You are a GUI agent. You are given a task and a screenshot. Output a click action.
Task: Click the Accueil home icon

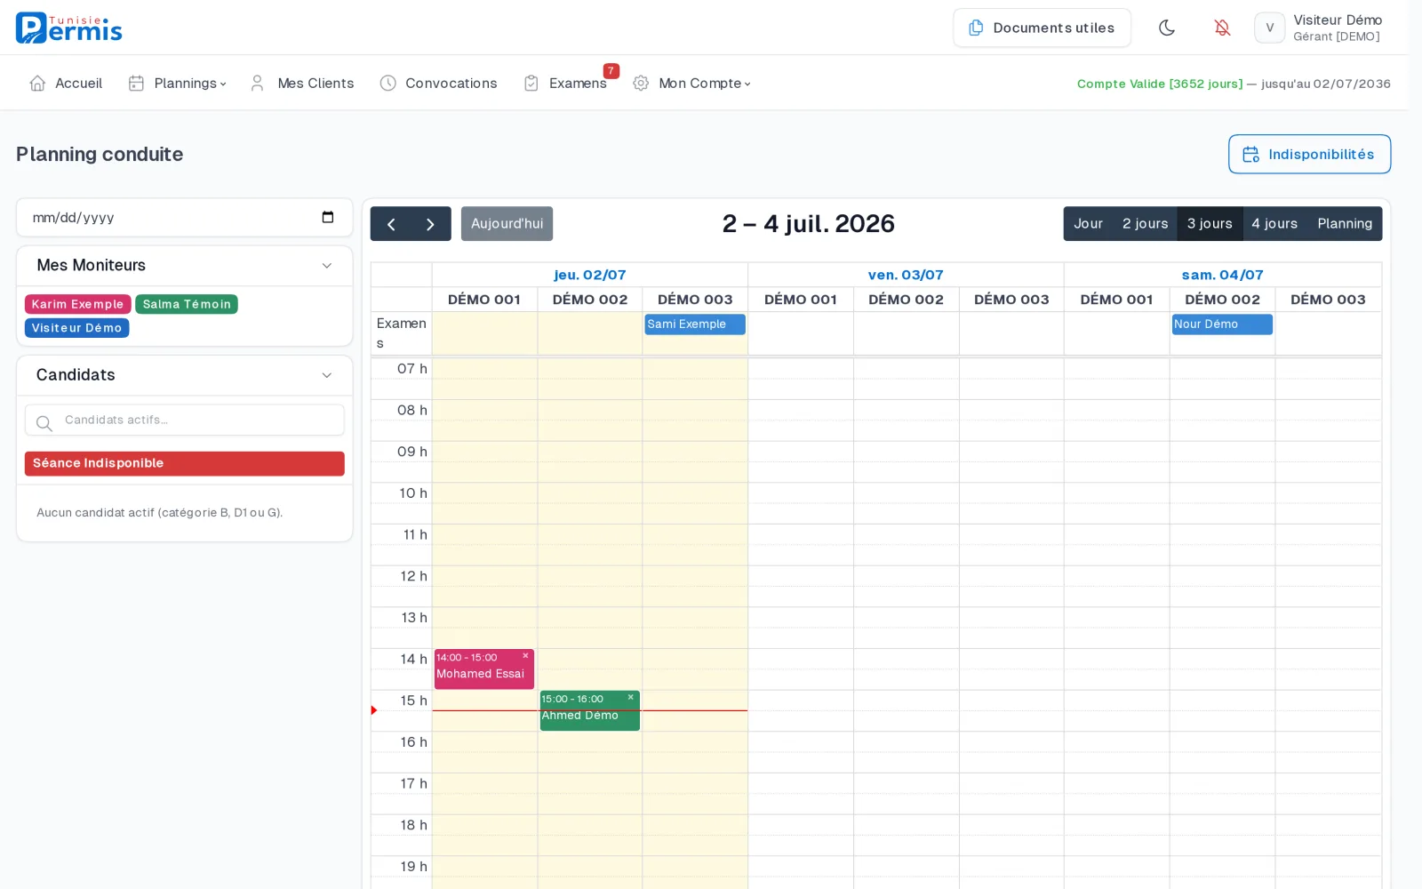37,83
